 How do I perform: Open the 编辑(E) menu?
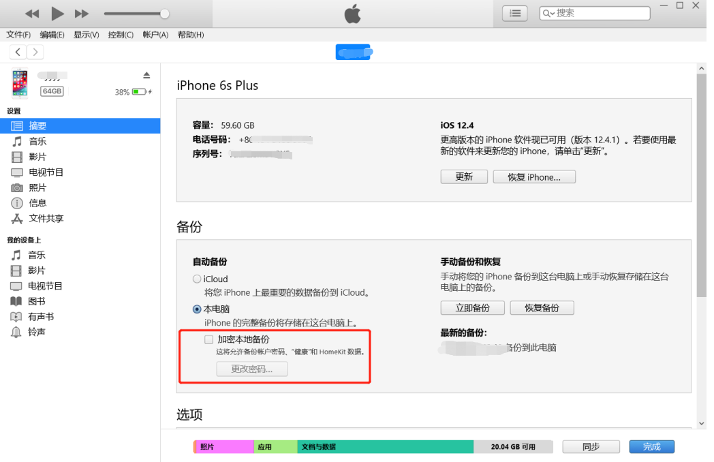(x=52, y=35)
